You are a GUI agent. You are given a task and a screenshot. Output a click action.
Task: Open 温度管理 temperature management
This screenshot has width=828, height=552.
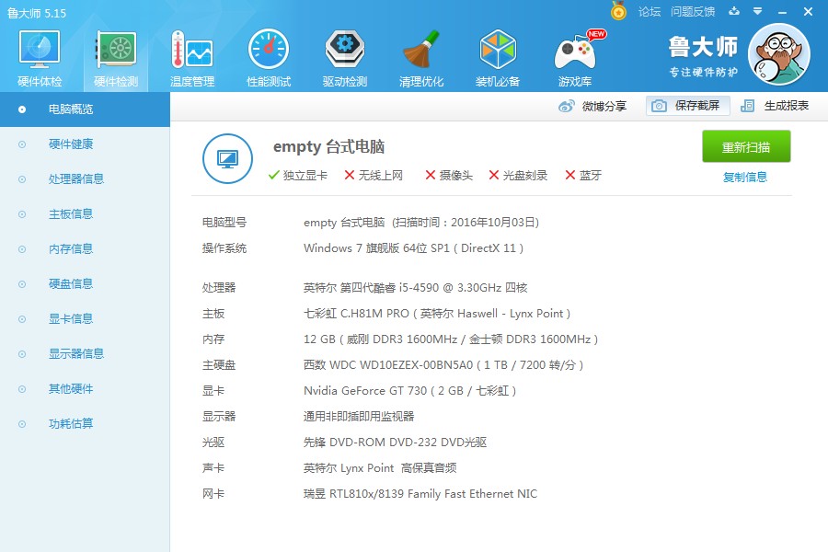pyautogui.click(x=192, y=58)
